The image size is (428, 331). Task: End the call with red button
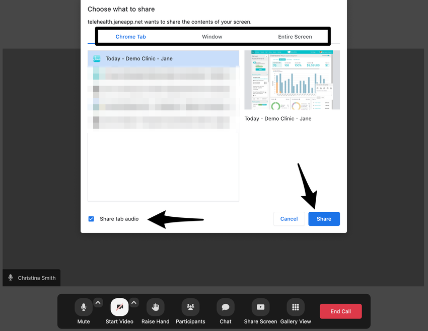[340, 311]
